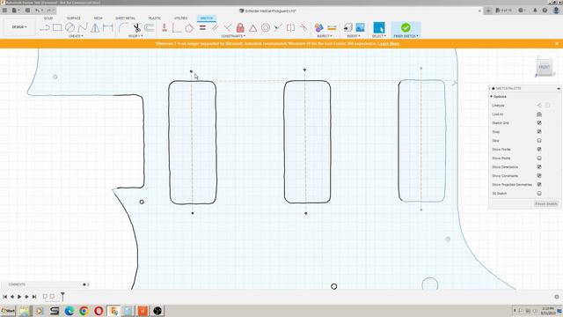The image size is (563, 317).
Task: Choose the Circle sketch tool
Action: pos(69,27)
